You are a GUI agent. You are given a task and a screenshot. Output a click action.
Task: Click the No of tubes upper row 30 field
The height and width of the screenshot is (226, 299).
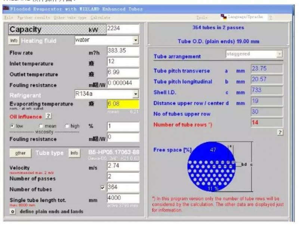[x=267, y=112]
